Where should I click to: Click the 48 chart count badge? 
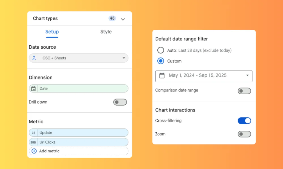pos(112,18)
